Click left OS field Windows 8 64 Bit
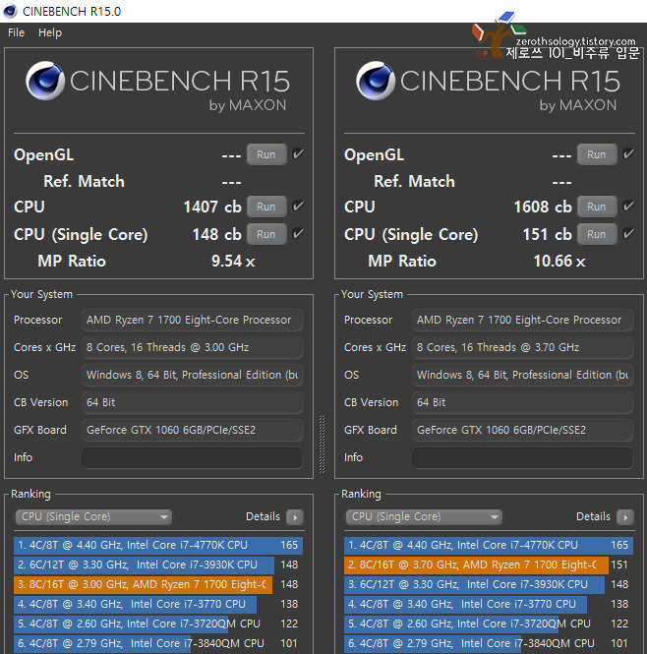 click(192, 376)
